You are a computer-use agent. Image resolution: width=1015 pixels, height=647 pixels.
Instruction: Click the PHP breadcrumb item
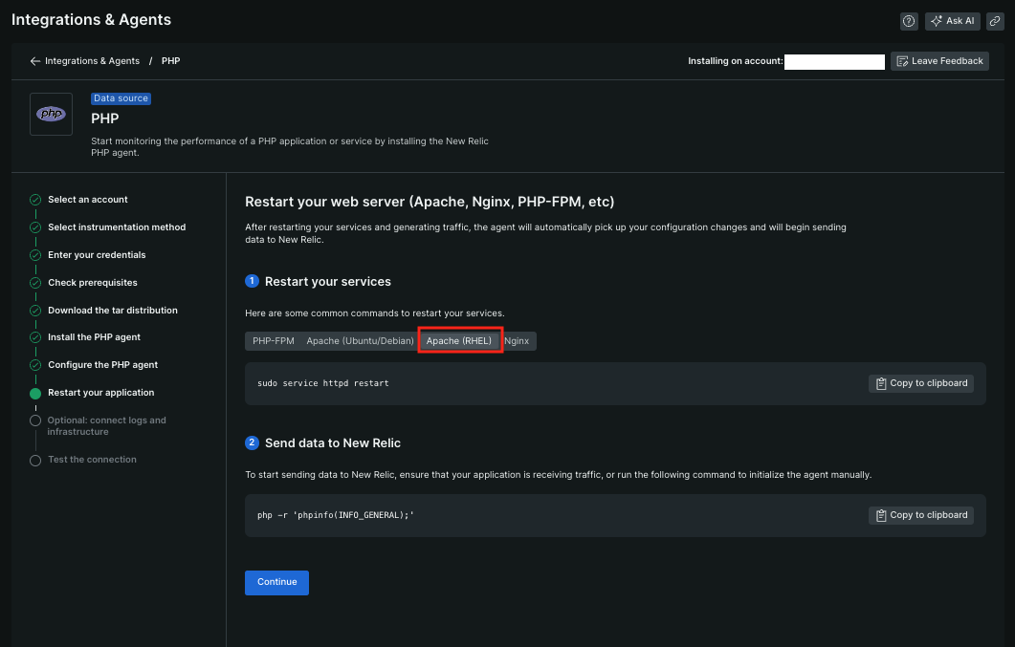[x=171, y=61]
